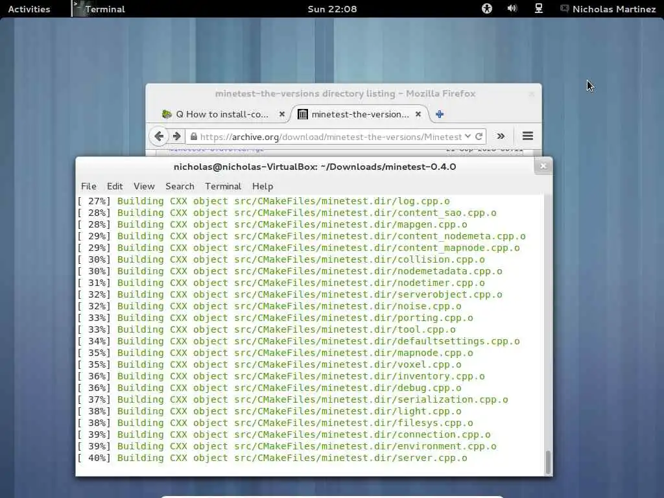Click the serverobject.cpp.o build line

click(290, 294)
